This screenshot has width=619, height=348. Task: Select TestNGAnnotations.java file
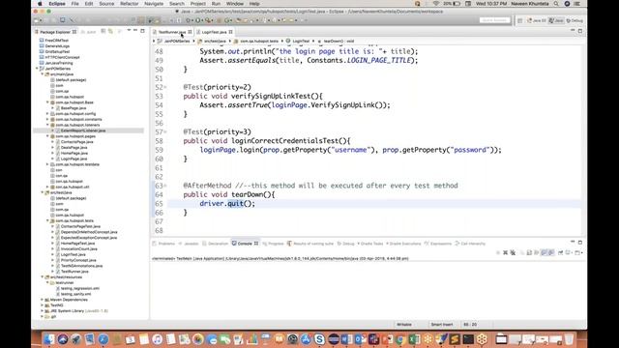[x=81, y=266]
